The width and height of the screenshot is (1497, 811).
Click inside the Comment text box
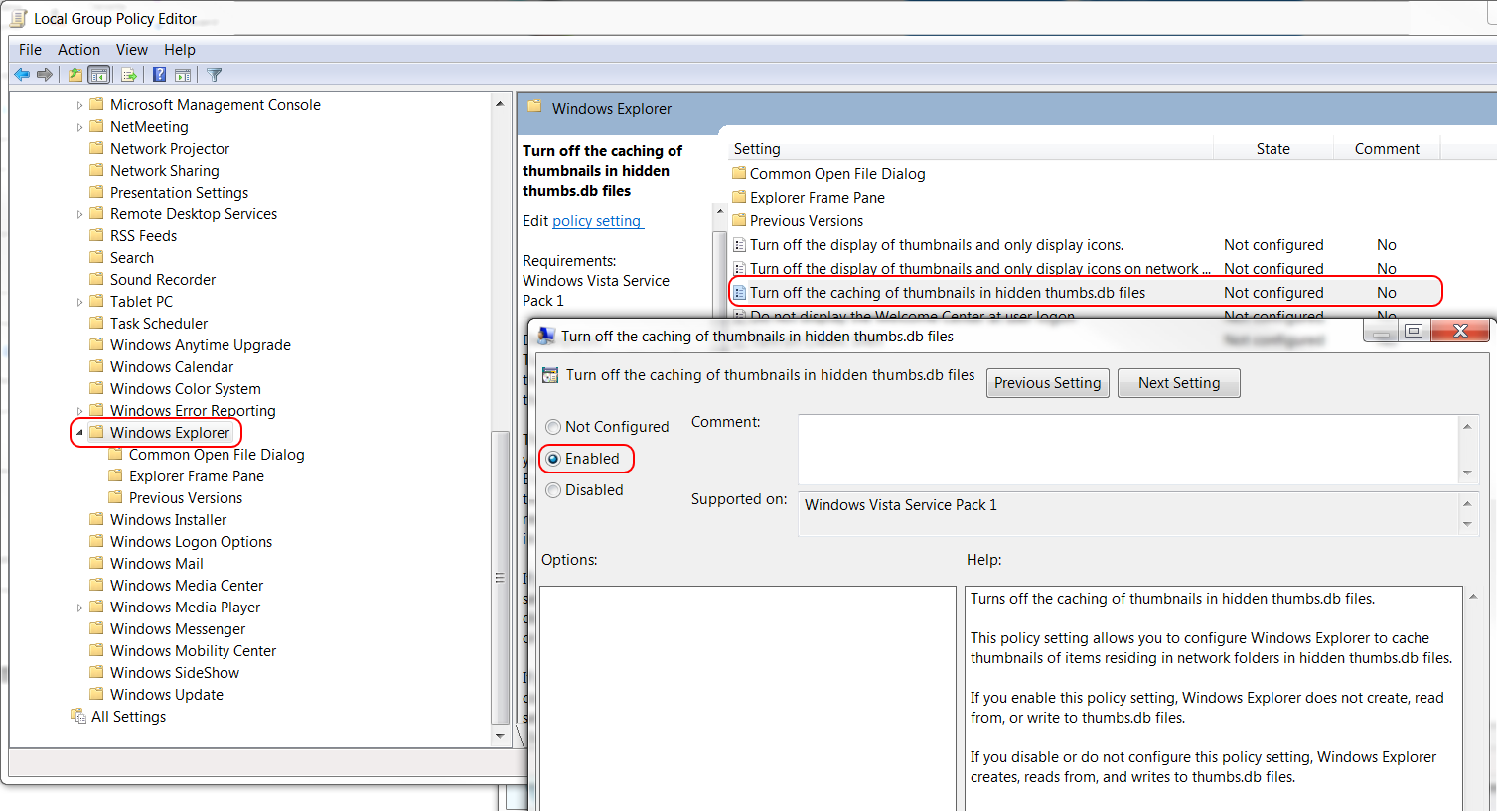click(x=1128, y=449)
